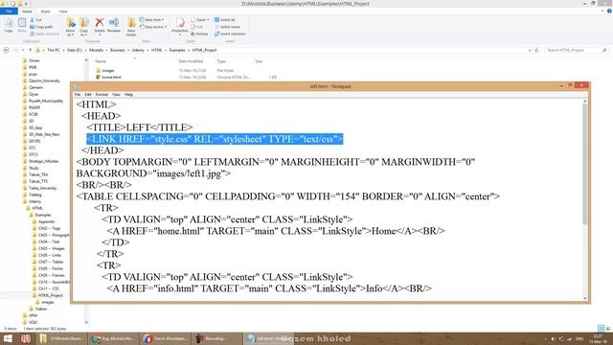Viewport: 613px width, 345px height.
Task: Open the Recording app in taskbar
Action: [216, 338]
